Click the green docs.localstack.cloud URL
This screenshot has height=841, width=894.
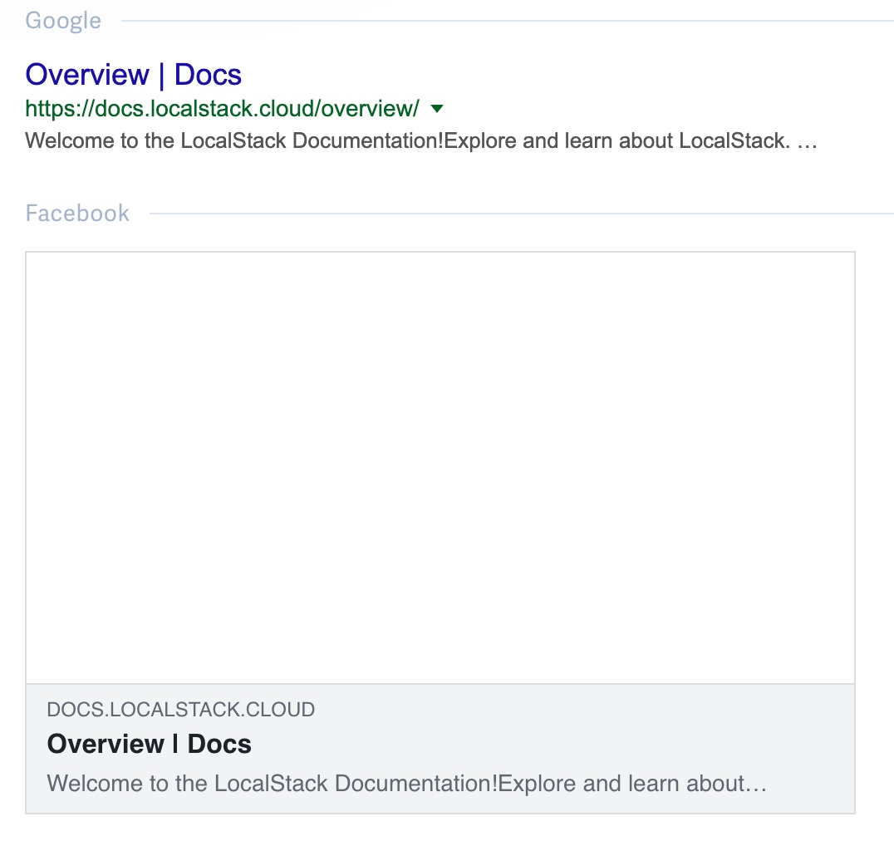pyautogui.click(x=221, y=108)
